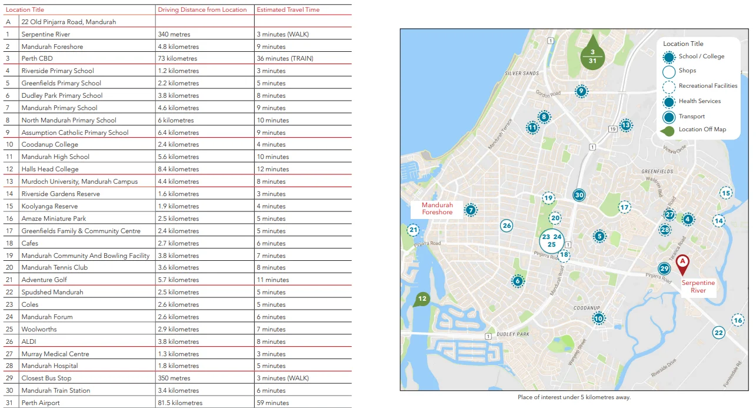The height and width of the screenshot is (408, 756).
Task: Select map marker 22 near Furnissdale Rd
Action: point(718,332)
